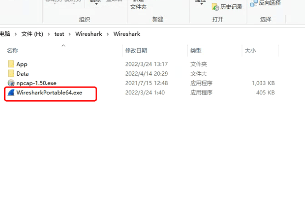
Task: Expand chevron after test in address bar
Action: click(69, 34)
